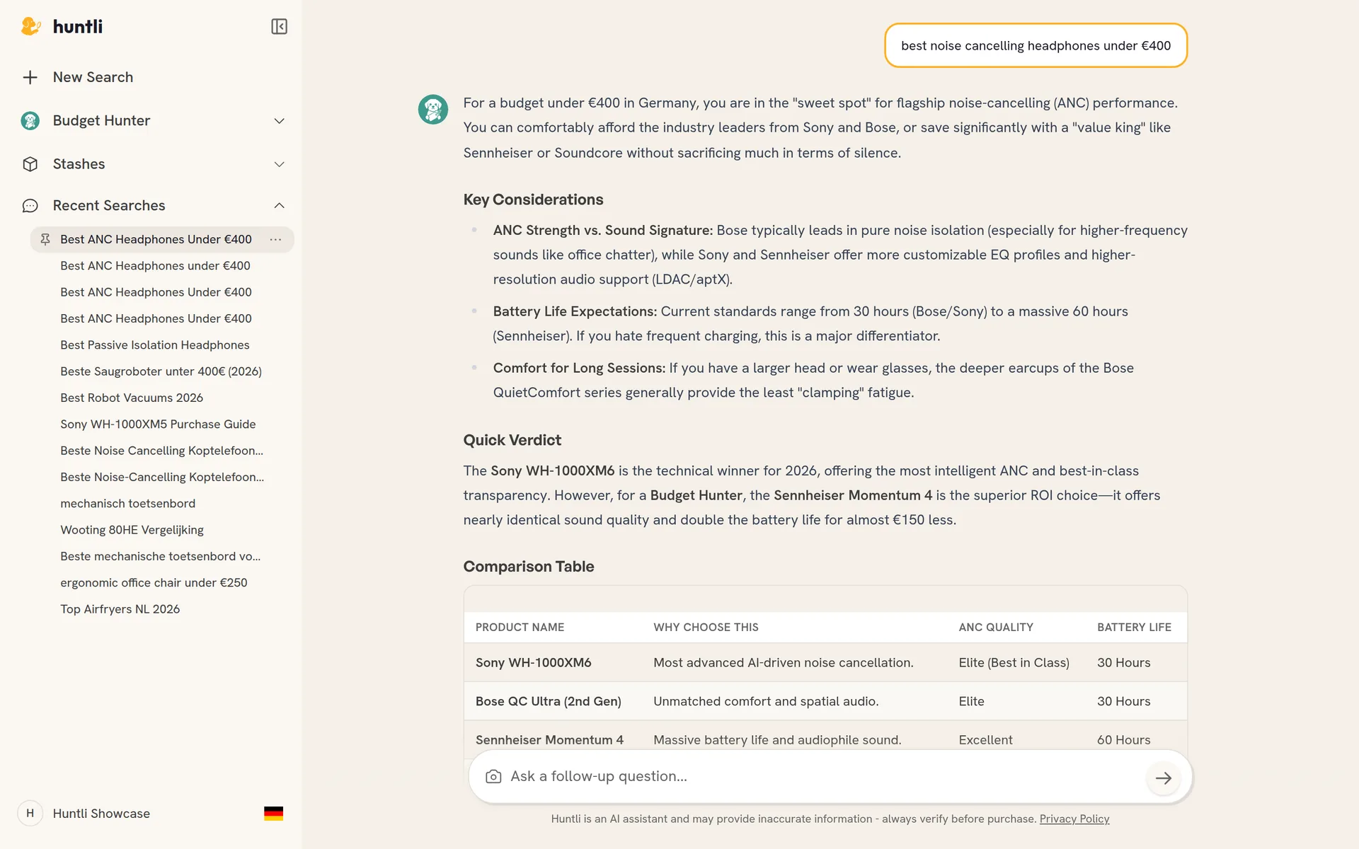Click the Budget Hunter avatar icon

pos(30,121)
